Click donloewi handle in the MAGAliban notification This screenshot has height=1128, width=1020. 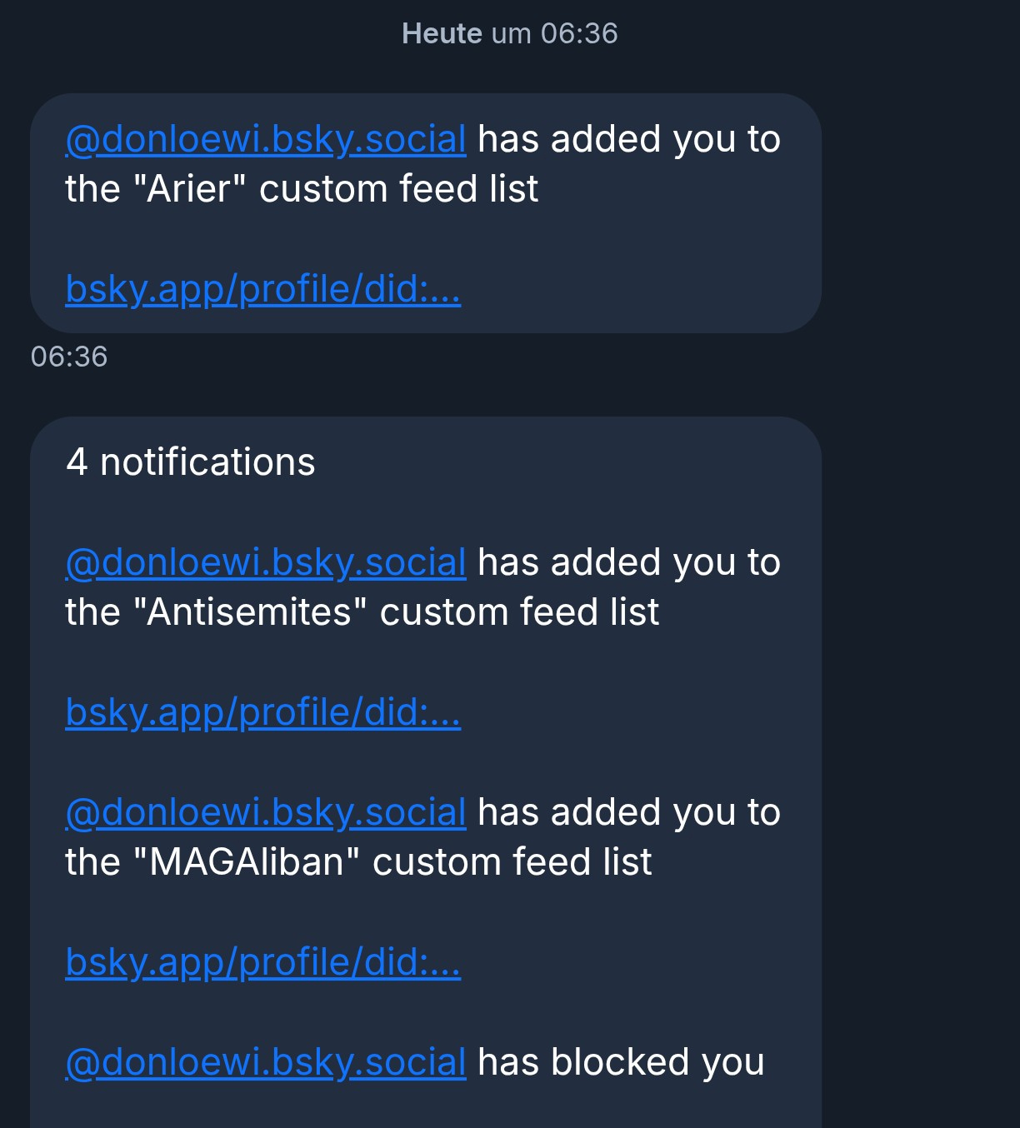265,812
